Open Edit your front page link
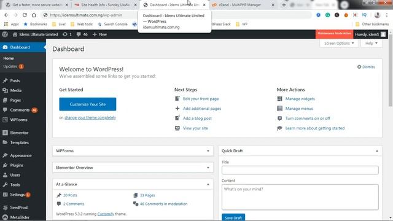 pyautogui.click(x=201, y=99)
